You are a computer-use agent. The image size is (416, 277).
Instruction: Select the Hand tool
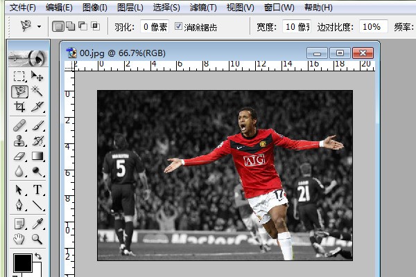20,239
